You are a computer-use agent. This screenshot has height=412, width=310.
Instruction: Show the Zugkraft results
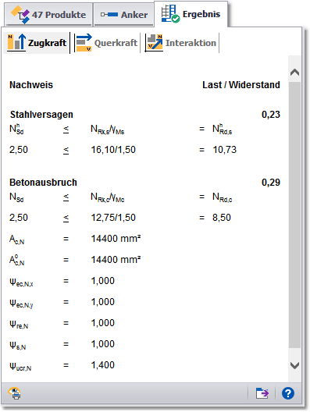click(37, 43)
